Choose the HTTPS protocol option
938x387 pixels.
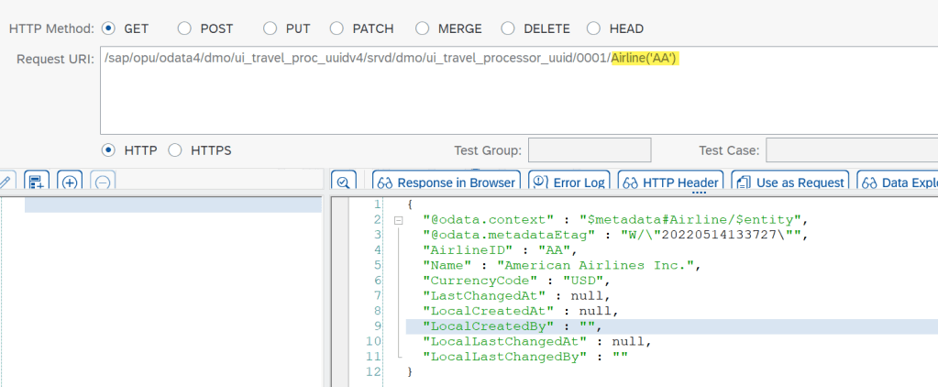click(x=175, y=150)
